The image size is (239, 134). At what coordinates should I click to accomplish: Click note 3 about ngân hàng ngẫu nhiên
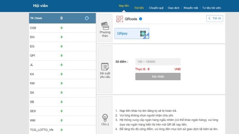(169, 122)
